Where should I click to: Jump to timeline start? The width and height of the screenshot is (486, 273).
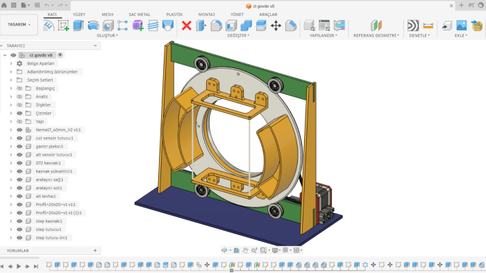point(2,266)
